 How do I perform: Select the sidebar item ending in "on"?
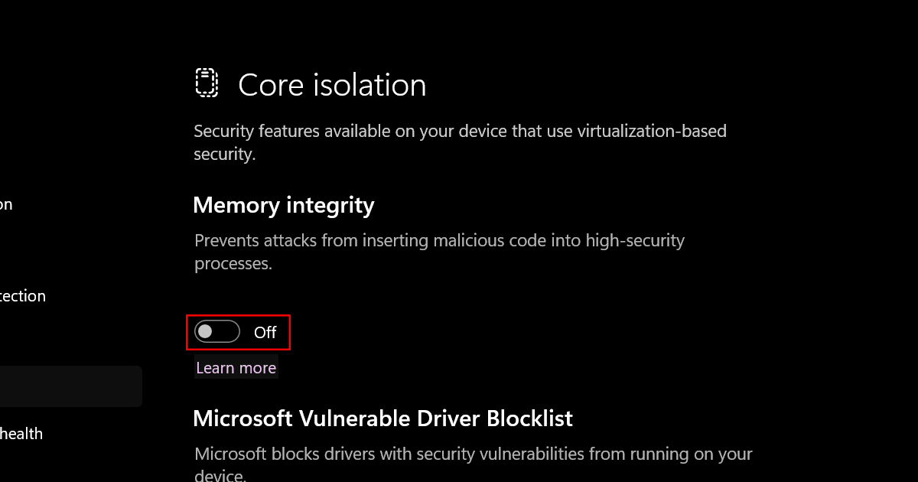(x=6, y=204)
